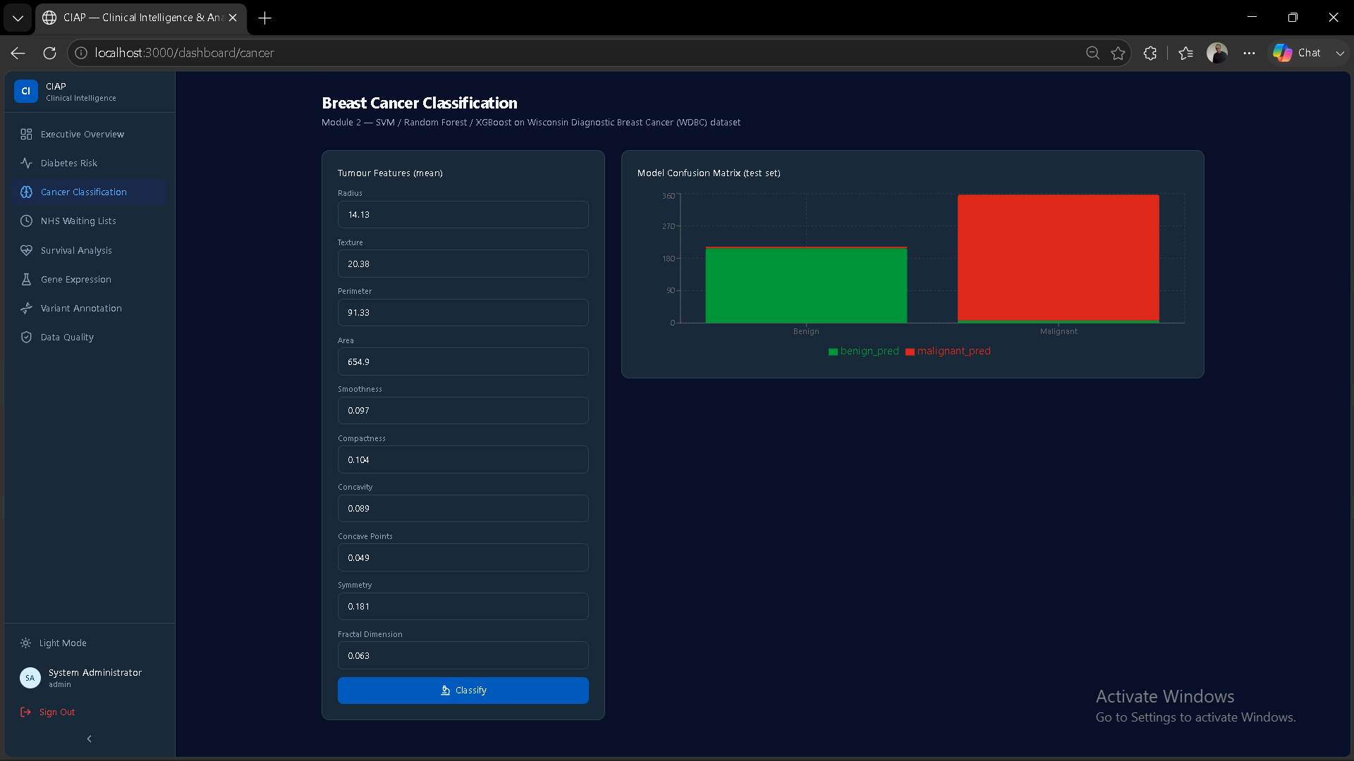Open browser Settings and more menu
The width and height of the screenshot is (1354, 761).
1249,53
